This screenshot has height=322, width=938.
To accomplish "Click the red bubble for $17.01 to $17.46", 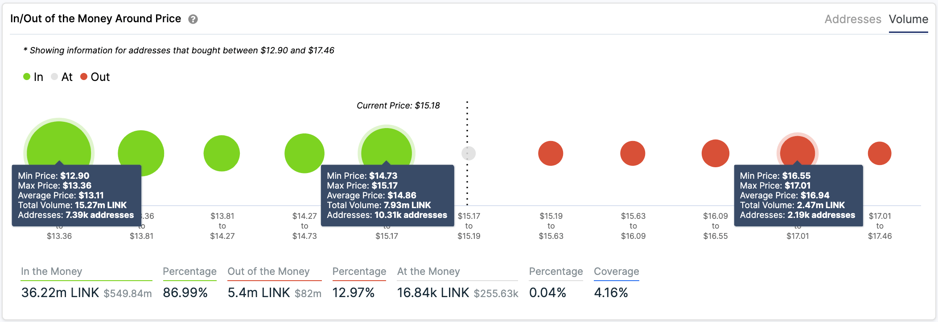I will tap(880, 153).
